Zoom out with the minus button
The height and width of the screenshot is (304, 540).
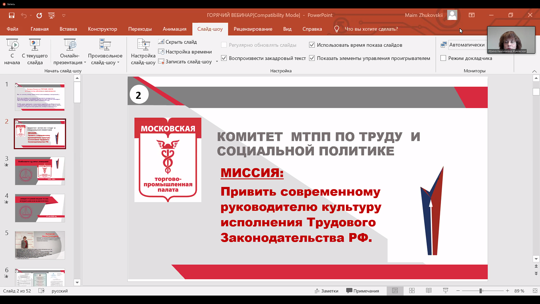[x=458, y=291]
